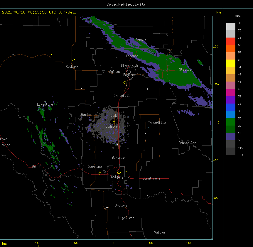Click the red 65-60 dBZ legend swatch

(231, 41)
